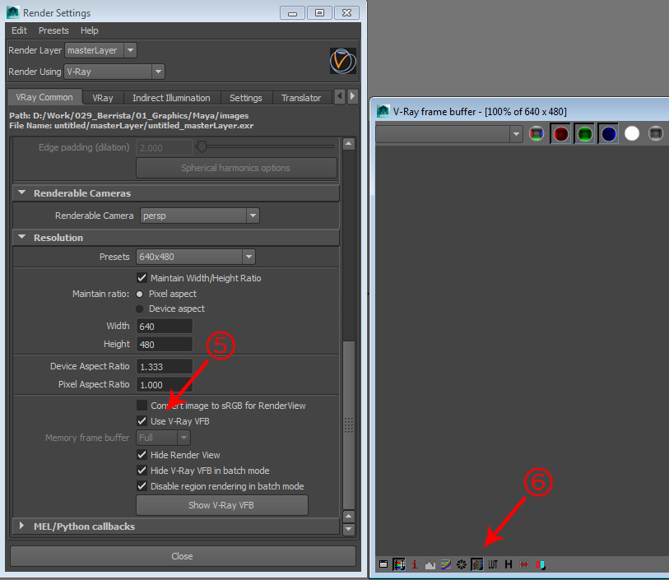
Task: Toggle color curve correction icon
Action: tap(445, 564)
